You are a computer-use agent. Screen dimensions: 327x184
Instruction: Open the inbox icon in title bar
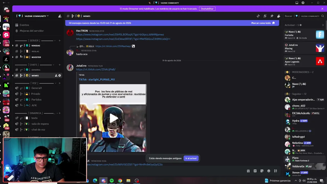[x=297, y=3]
